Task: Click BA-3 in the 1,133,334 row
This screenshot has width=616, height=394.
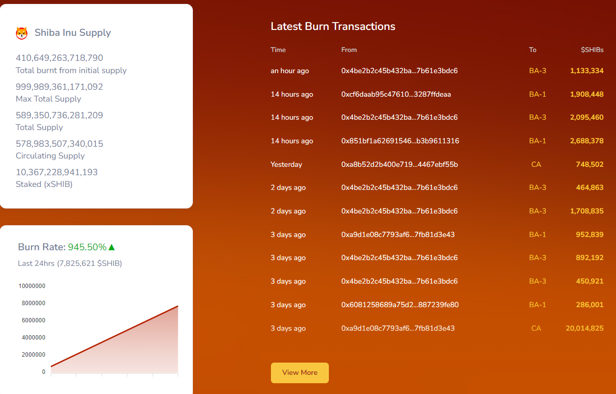Action: 537,71
